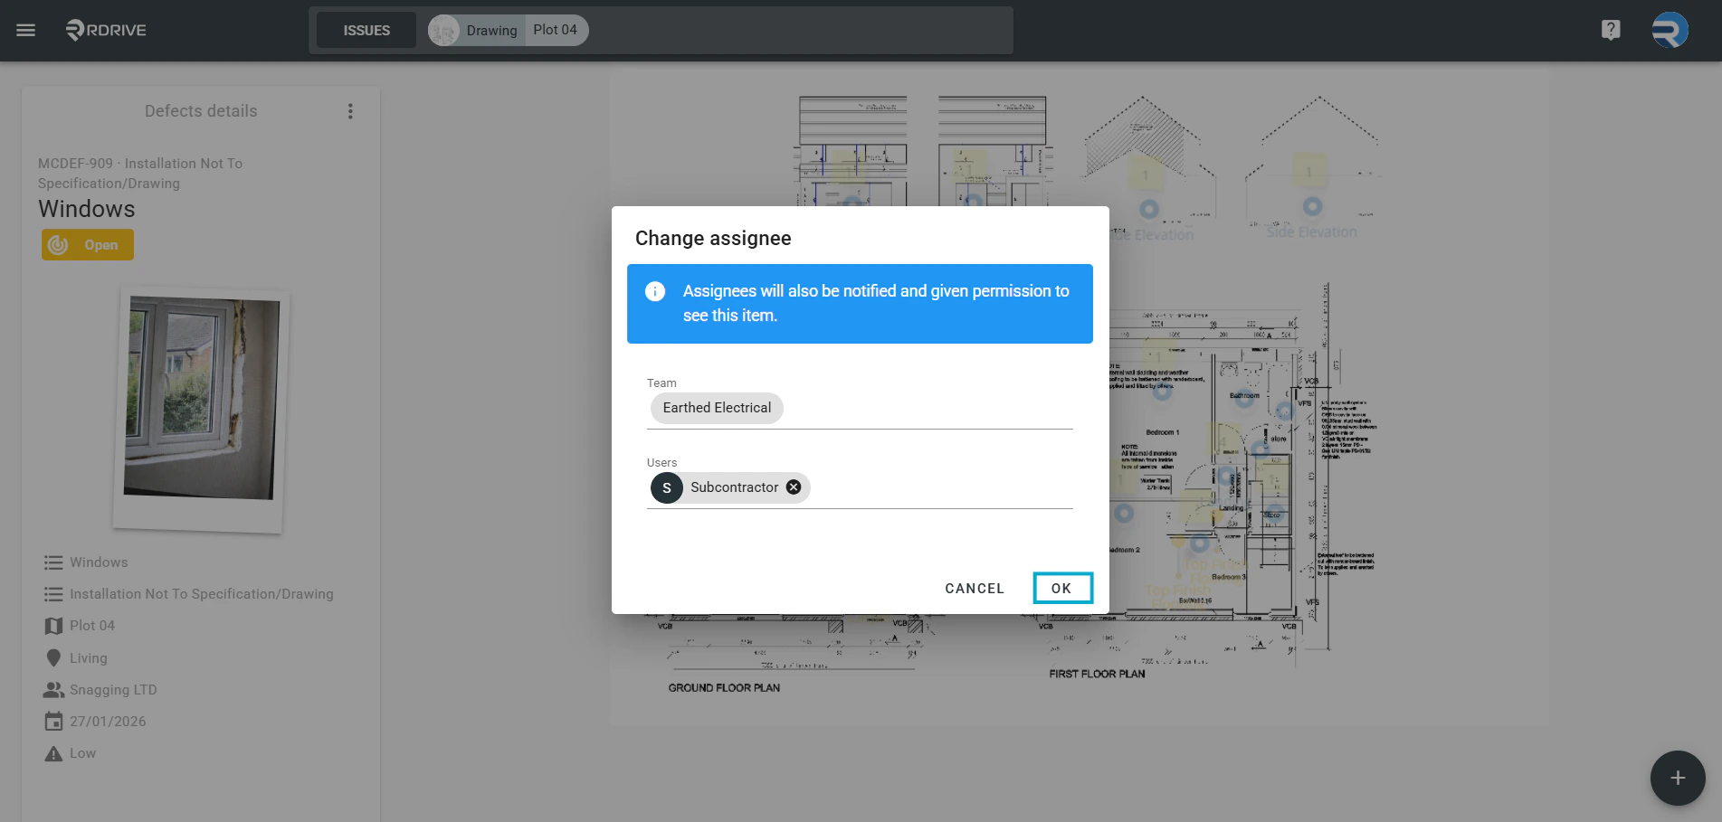Click the Living pin icon
Screen dimensions: 1722x822
[x=53, y=657]
